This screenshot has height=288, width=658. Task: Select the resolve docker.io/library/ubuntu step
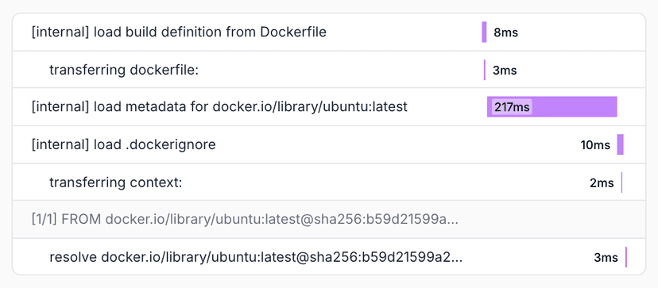click(329, 256)
